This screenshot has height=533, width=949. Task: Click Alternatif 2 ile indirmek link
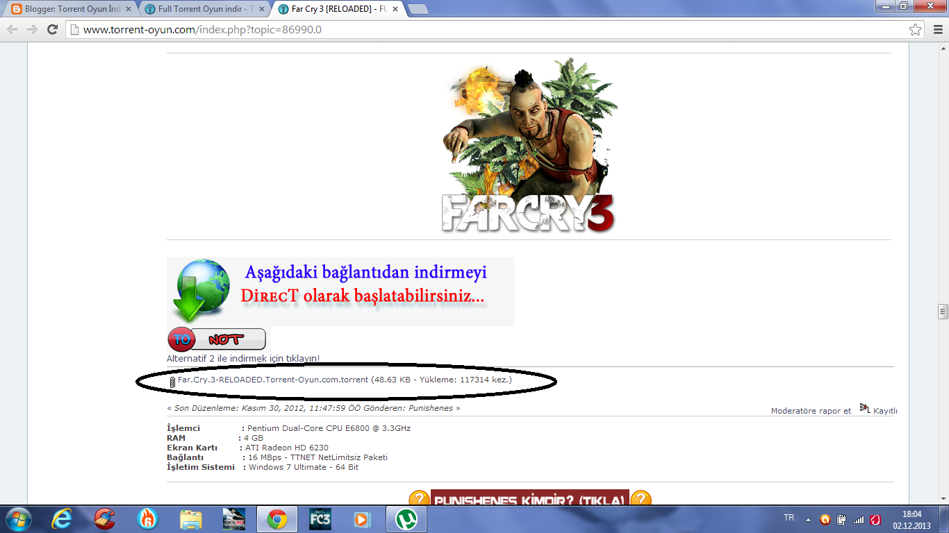(243, 359)
